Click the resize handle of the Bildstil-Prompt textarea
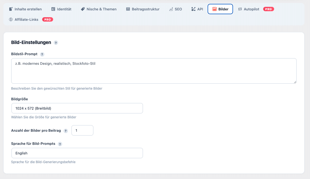Image resolution: width=310 pixels, height=179 pixels. (x=295, y=82)
